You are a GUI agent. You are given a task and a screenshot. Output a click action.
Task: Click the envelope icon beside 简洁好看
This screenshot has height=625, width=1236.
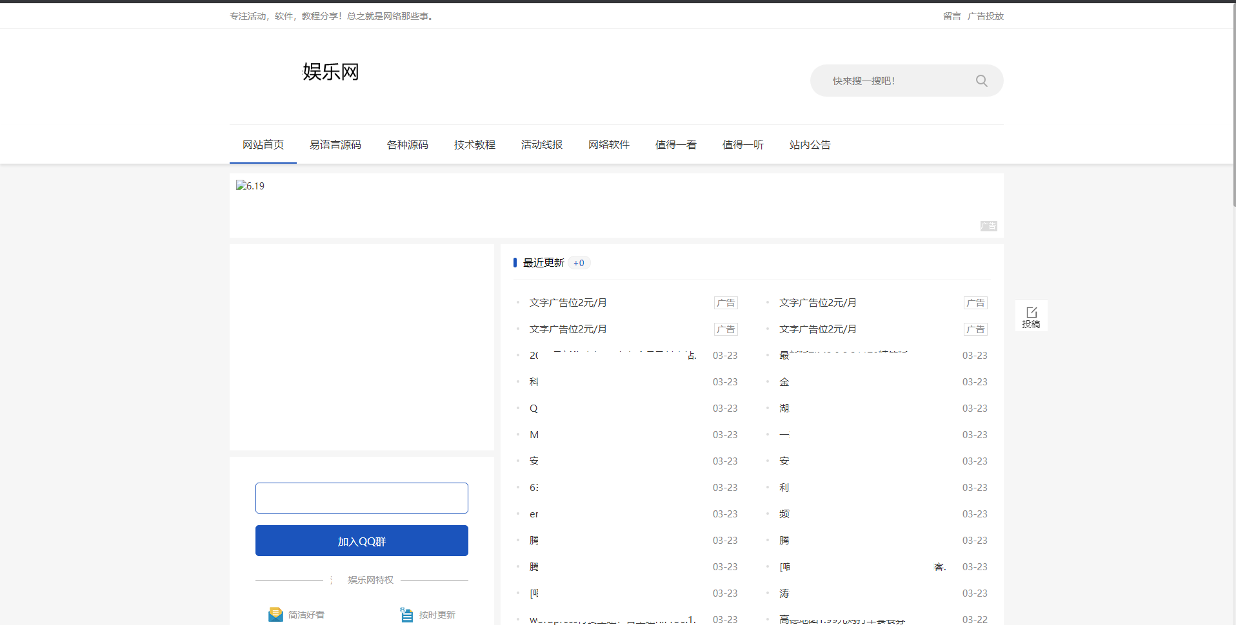click(276, 614)
